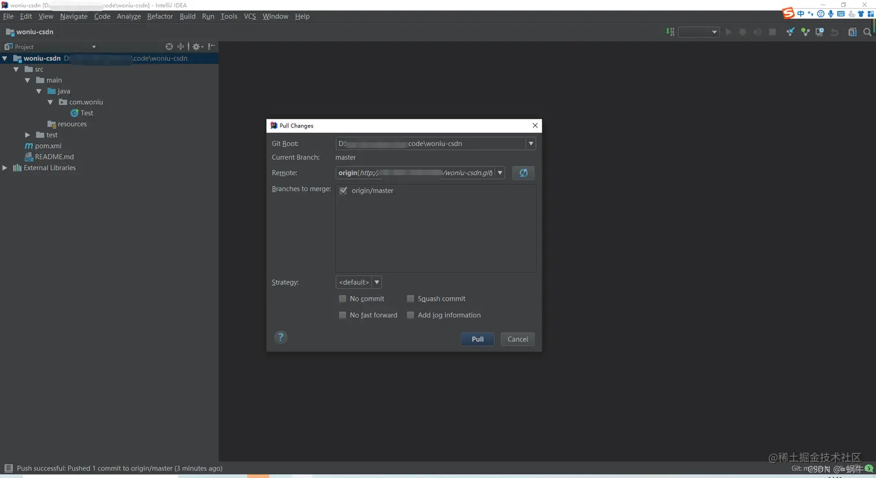The height and width of the screenshot is (478, 876).
Task: Click the help question mark icon
Action: [x=280, y=337]
